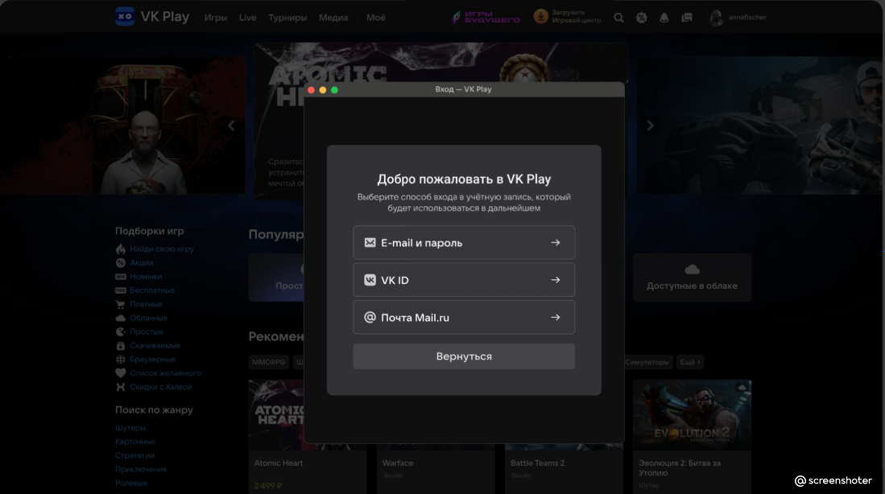Choose Почта Mail.ru sign-in option
Screen dimensions: 885x494
(464, 318)
